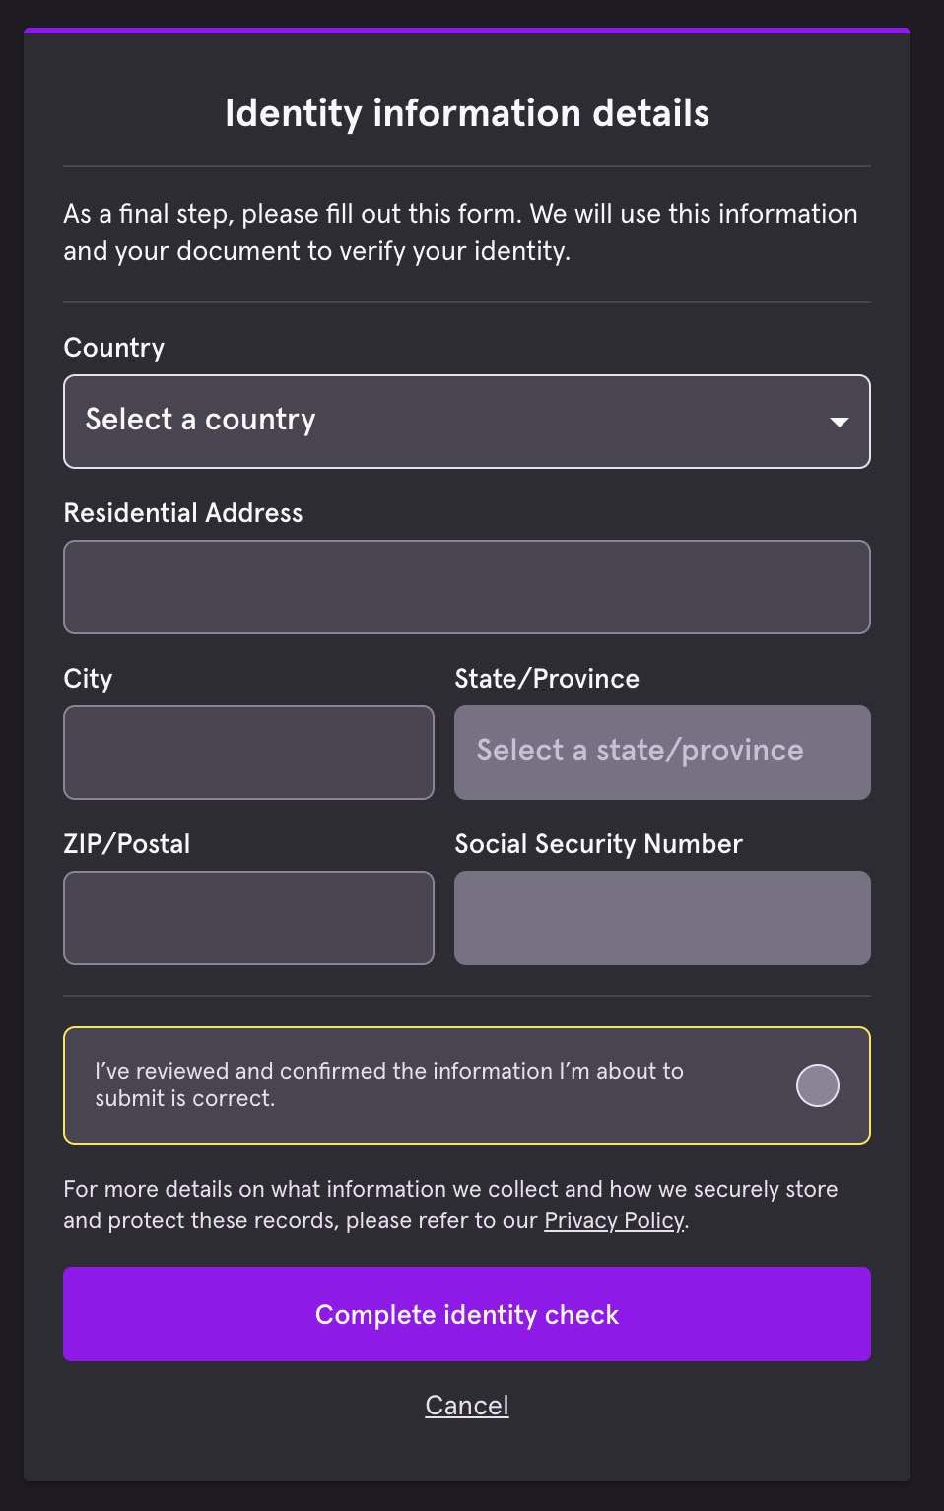Viewport: 944px width, 1511px height.
Task: Tick the reviewed and confirmed circle
Action: (x=817, y=1085)
